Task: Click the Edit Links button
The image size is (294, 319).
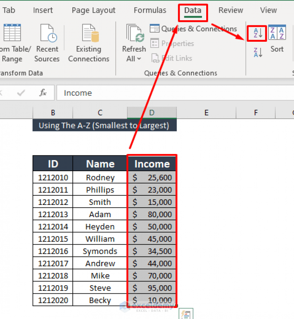Action: (x=172, y=58)
